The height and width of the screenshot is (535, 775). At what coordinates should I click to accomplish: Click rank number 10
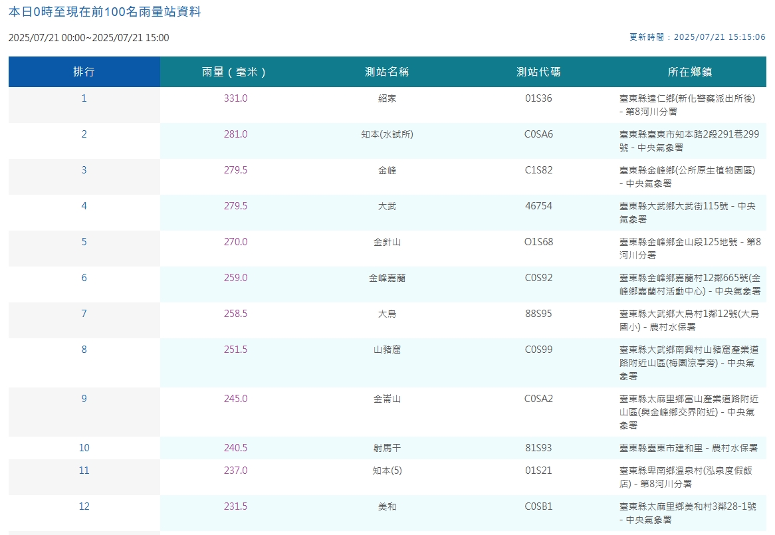84,448
